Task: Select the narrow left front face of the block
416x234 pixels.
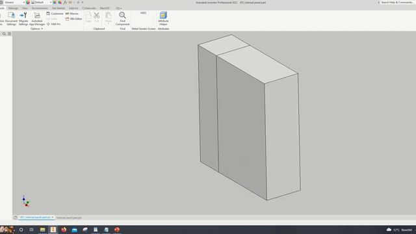Action: (x=209, y=109)
